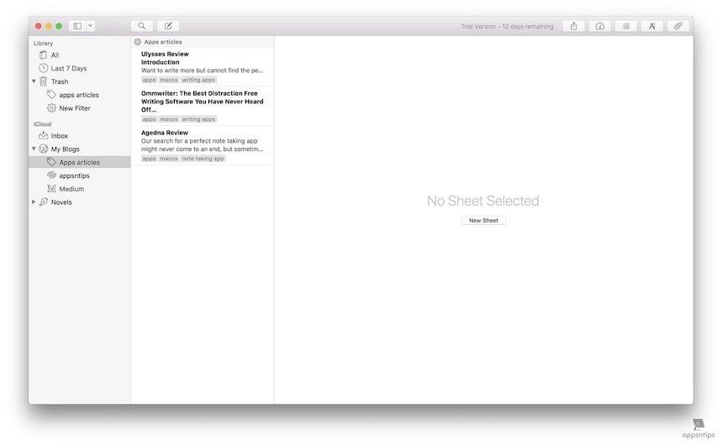This screenshot has width=722, height=445.
Task: Open the view layout dropdown arrow
Action: coord(90,26)
